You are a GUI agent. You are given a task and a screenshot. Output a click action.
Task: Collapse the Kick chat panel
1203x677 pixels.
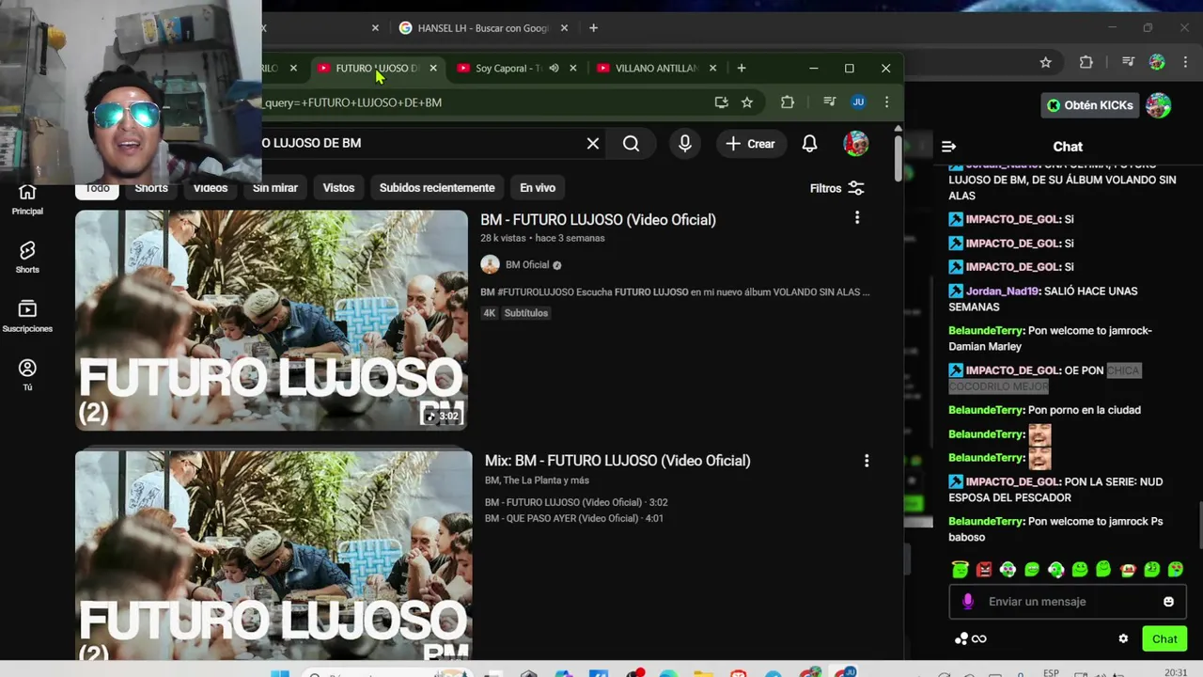[x=948, y=147]
